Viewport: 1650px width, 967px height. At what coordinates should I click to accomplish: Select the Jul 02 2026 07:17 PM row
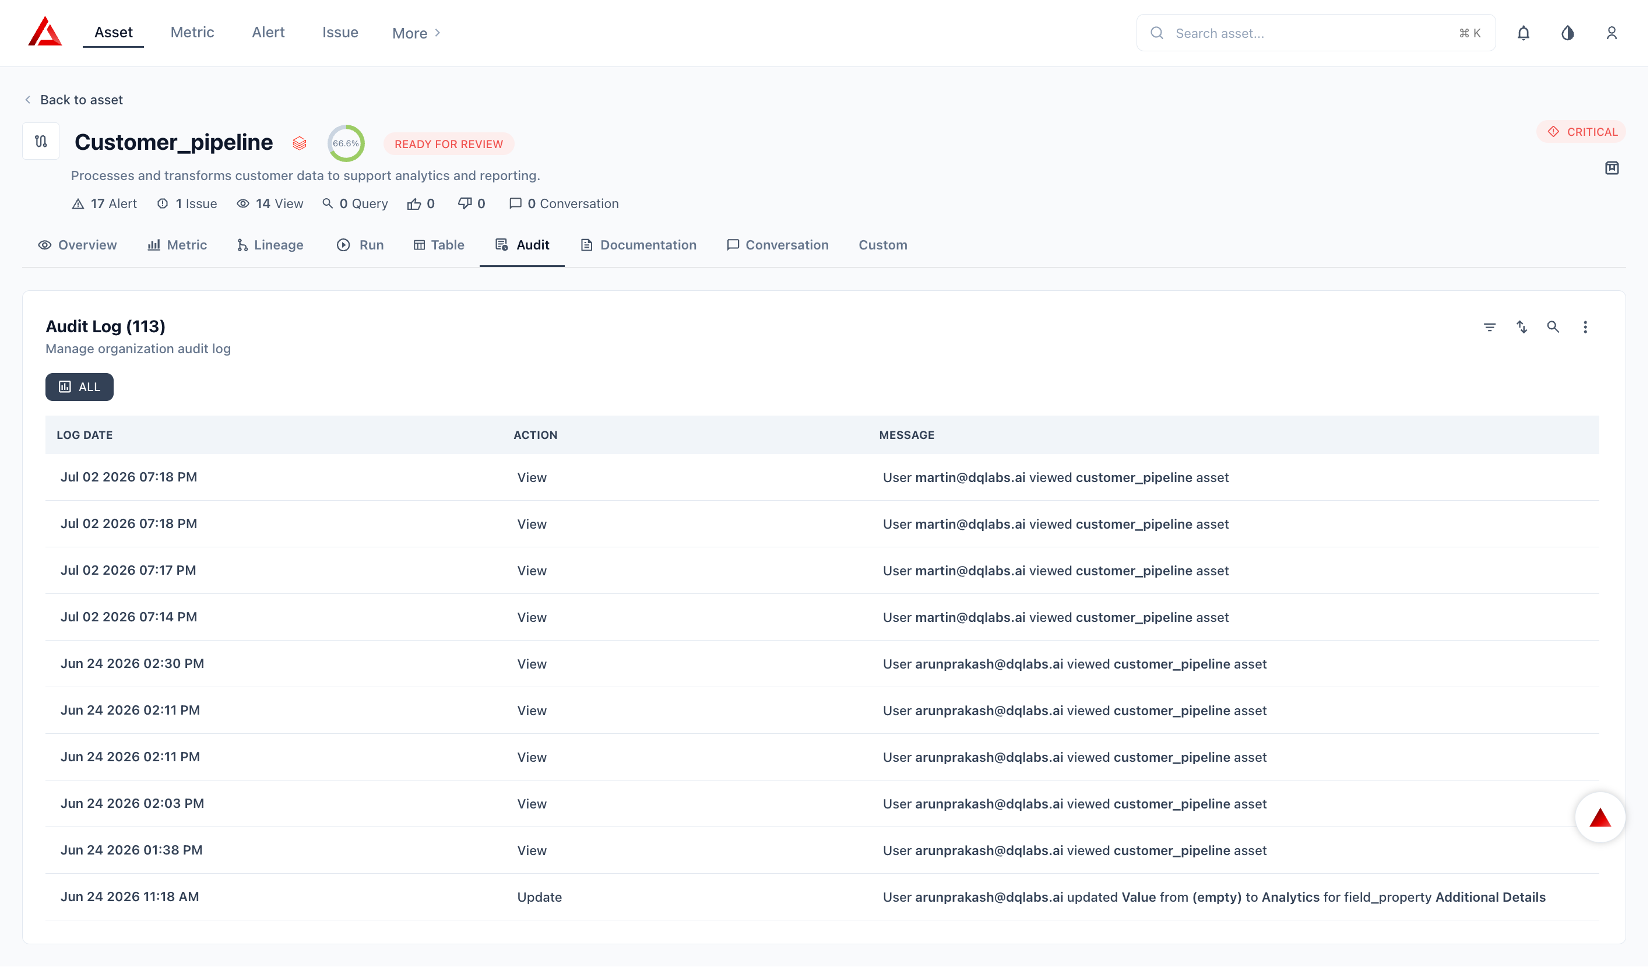click(x=822, y=571)
